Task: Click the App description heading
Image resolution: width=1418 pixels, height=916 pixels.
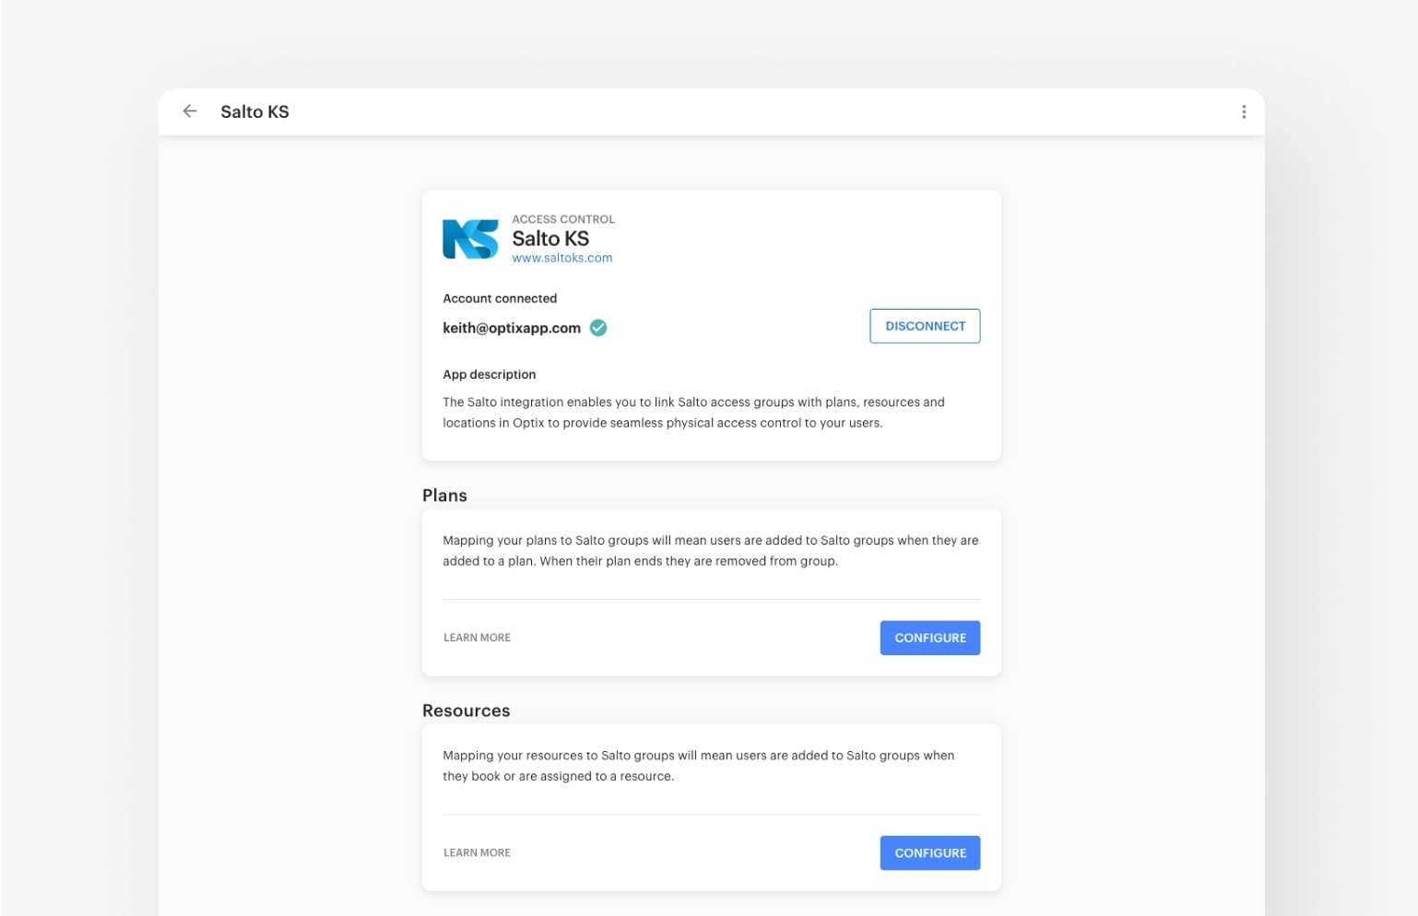Action: (x=489, y=374)
